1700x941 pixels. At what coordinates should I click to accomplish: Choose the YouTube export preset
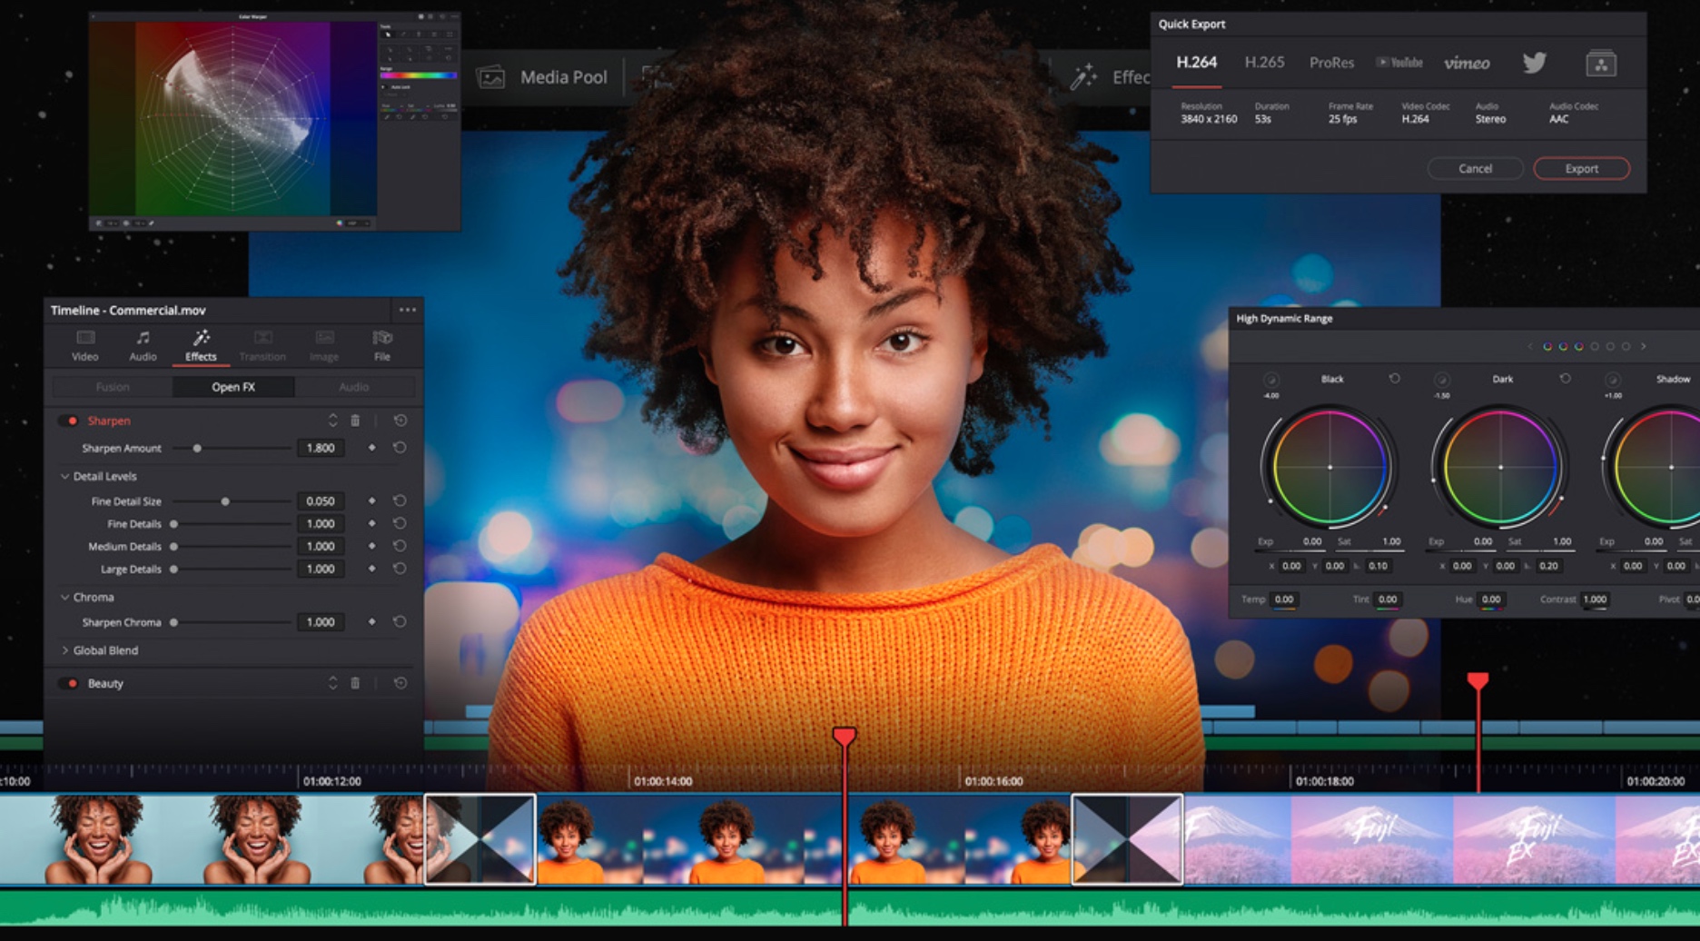tap(1399, 63)
